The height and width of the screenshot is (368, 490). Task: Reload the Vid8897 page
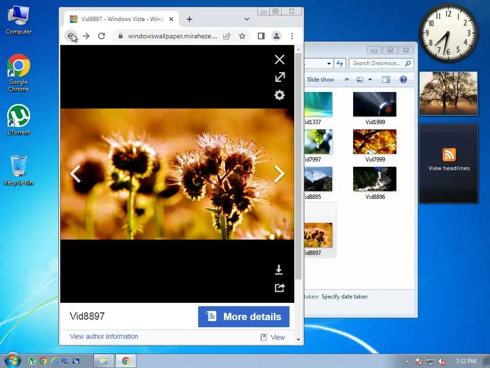point(101,36)
